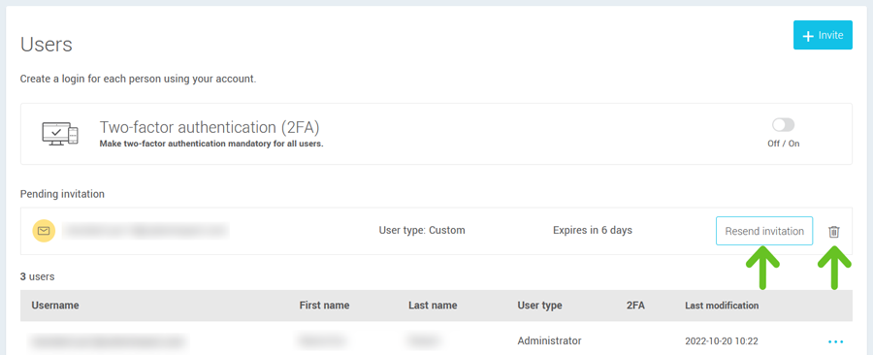Open the Administrator row options menu
The image size is (873, 355).
(x=836, y=341)
